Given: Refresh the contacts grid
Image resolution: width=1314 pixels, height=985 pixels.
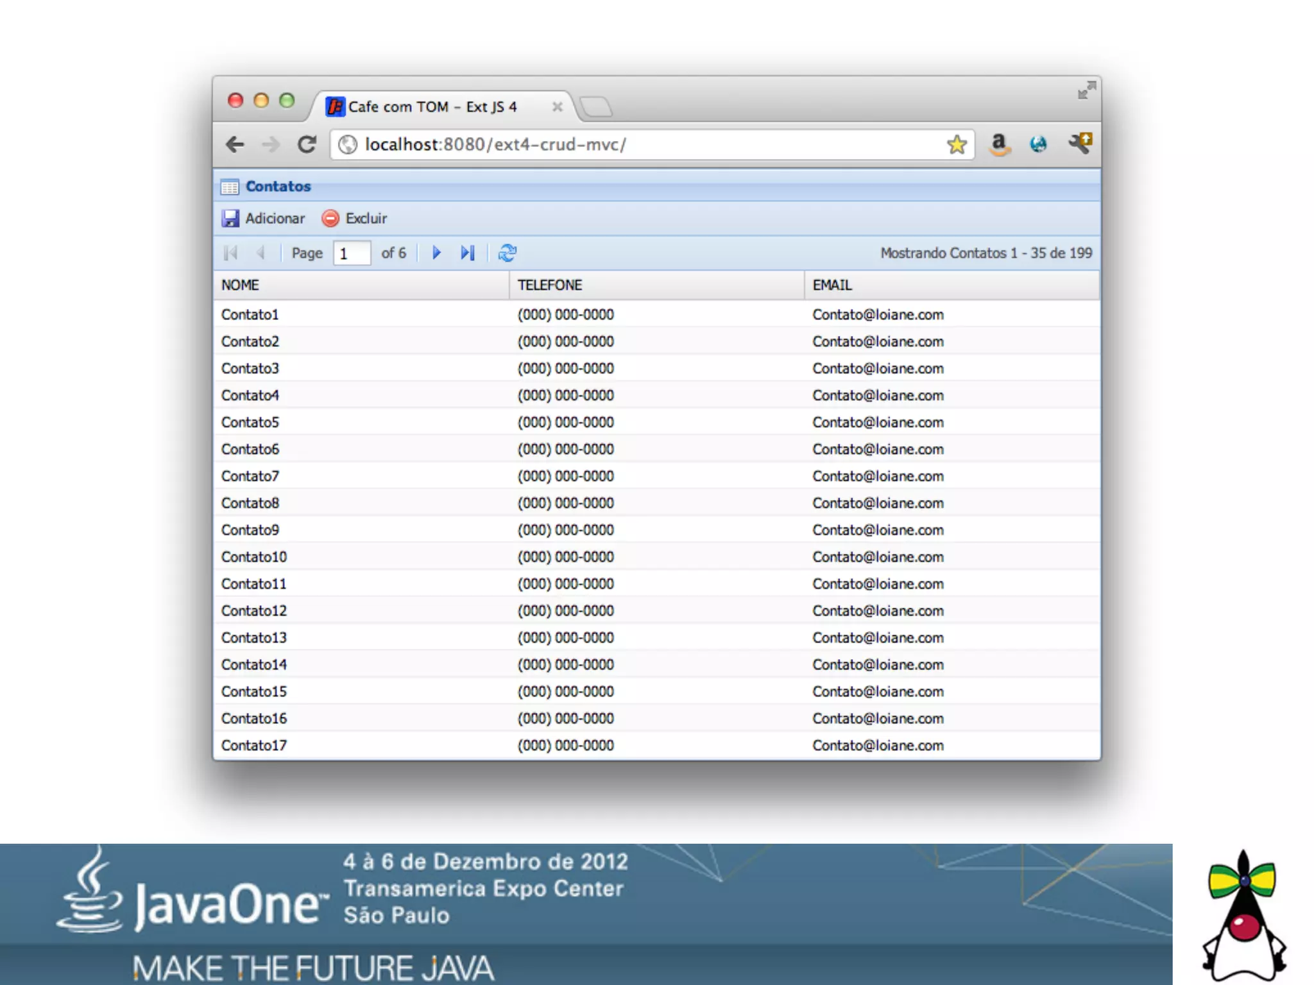Looking at the screenshot, I should (507, 253).
